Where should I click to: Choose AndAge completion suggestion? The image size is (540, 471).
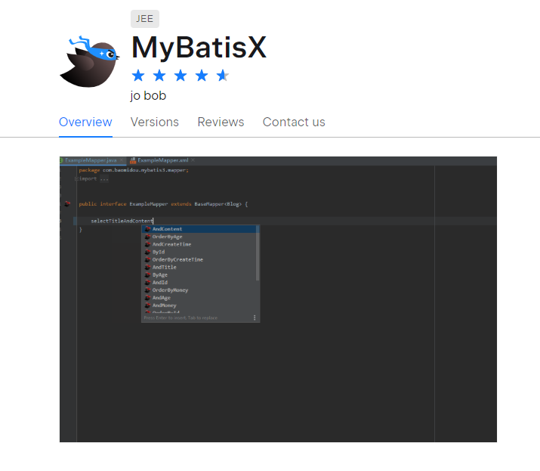199,298
